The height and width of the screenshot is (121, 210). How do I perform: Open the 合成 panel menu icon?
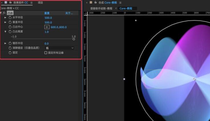point(120,3)
